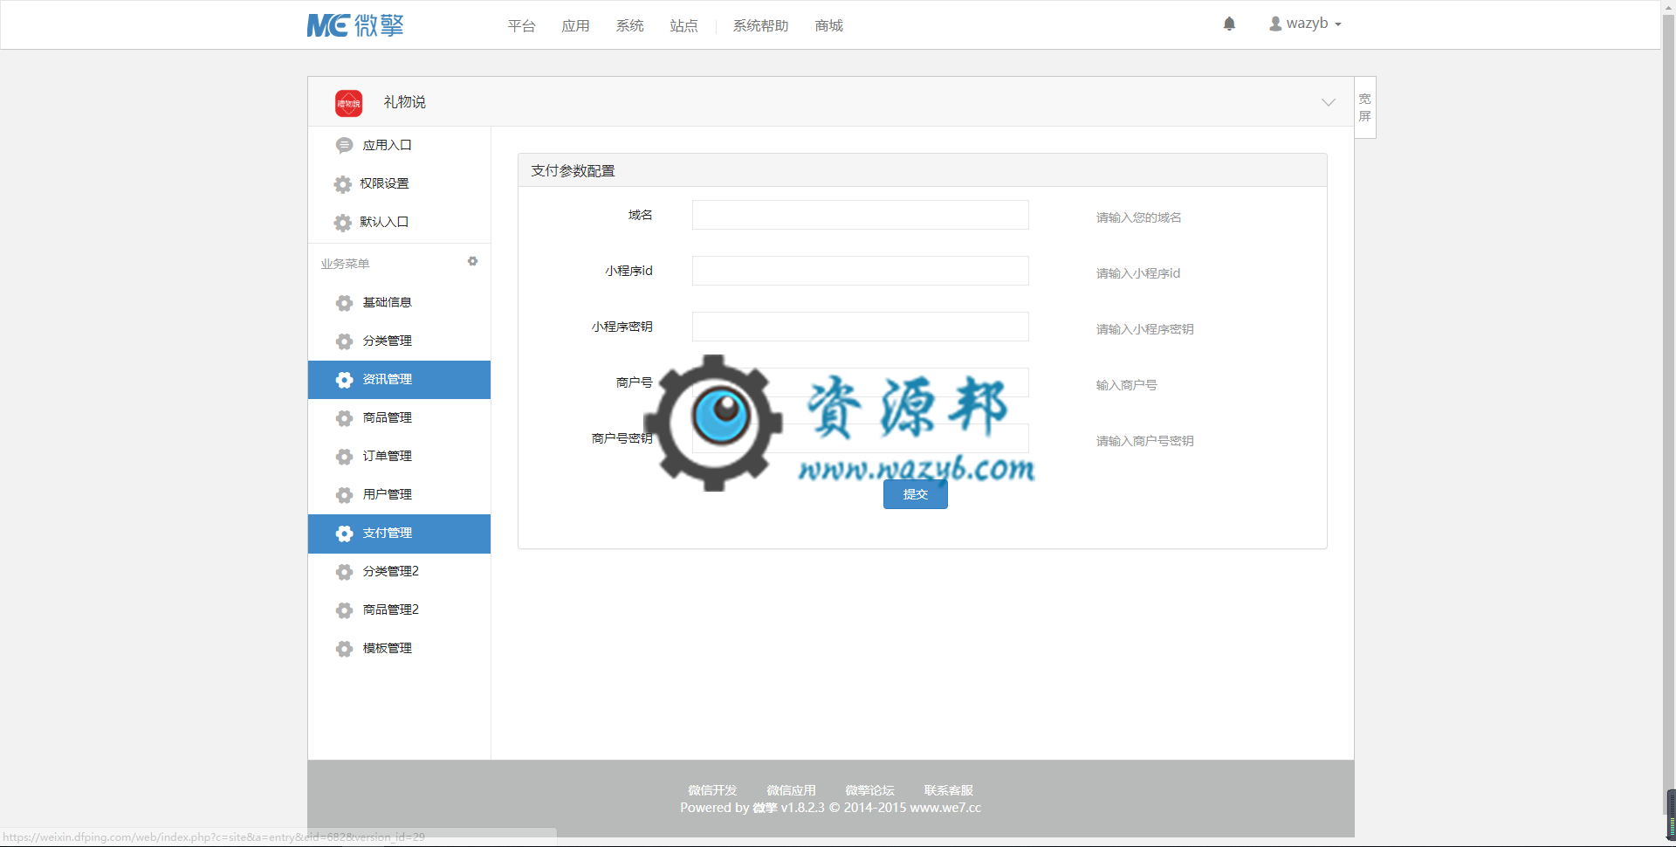
Task: Open the 微信应用 footer link
Action: coord(791,790)
